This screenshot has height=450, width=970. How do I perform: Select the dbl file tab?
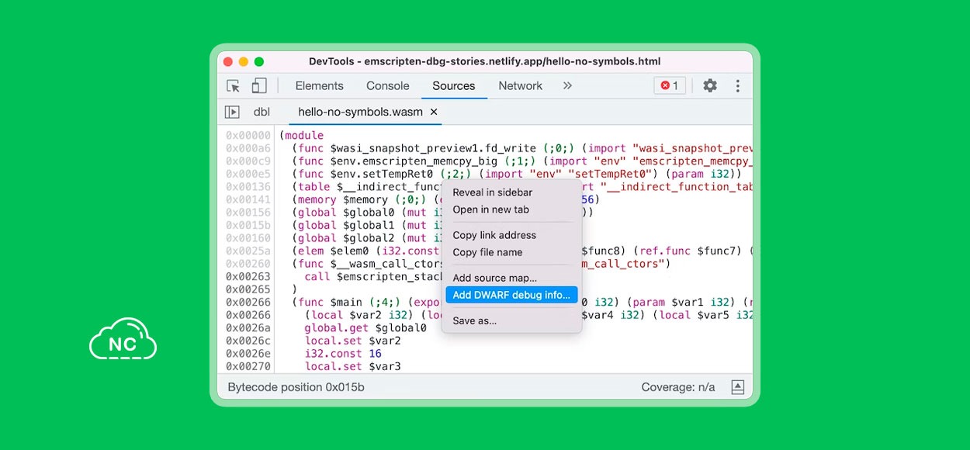pos(262,112)
